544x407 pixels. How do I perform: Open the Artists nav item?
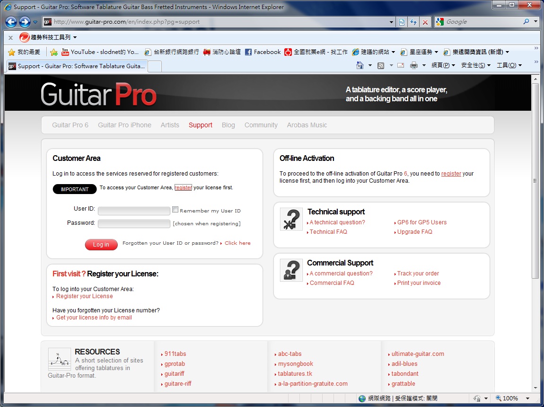170,125
